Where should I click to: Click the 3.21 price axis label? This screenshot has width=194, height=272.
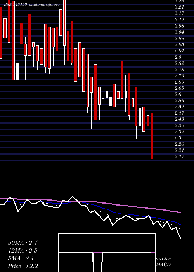179,7
